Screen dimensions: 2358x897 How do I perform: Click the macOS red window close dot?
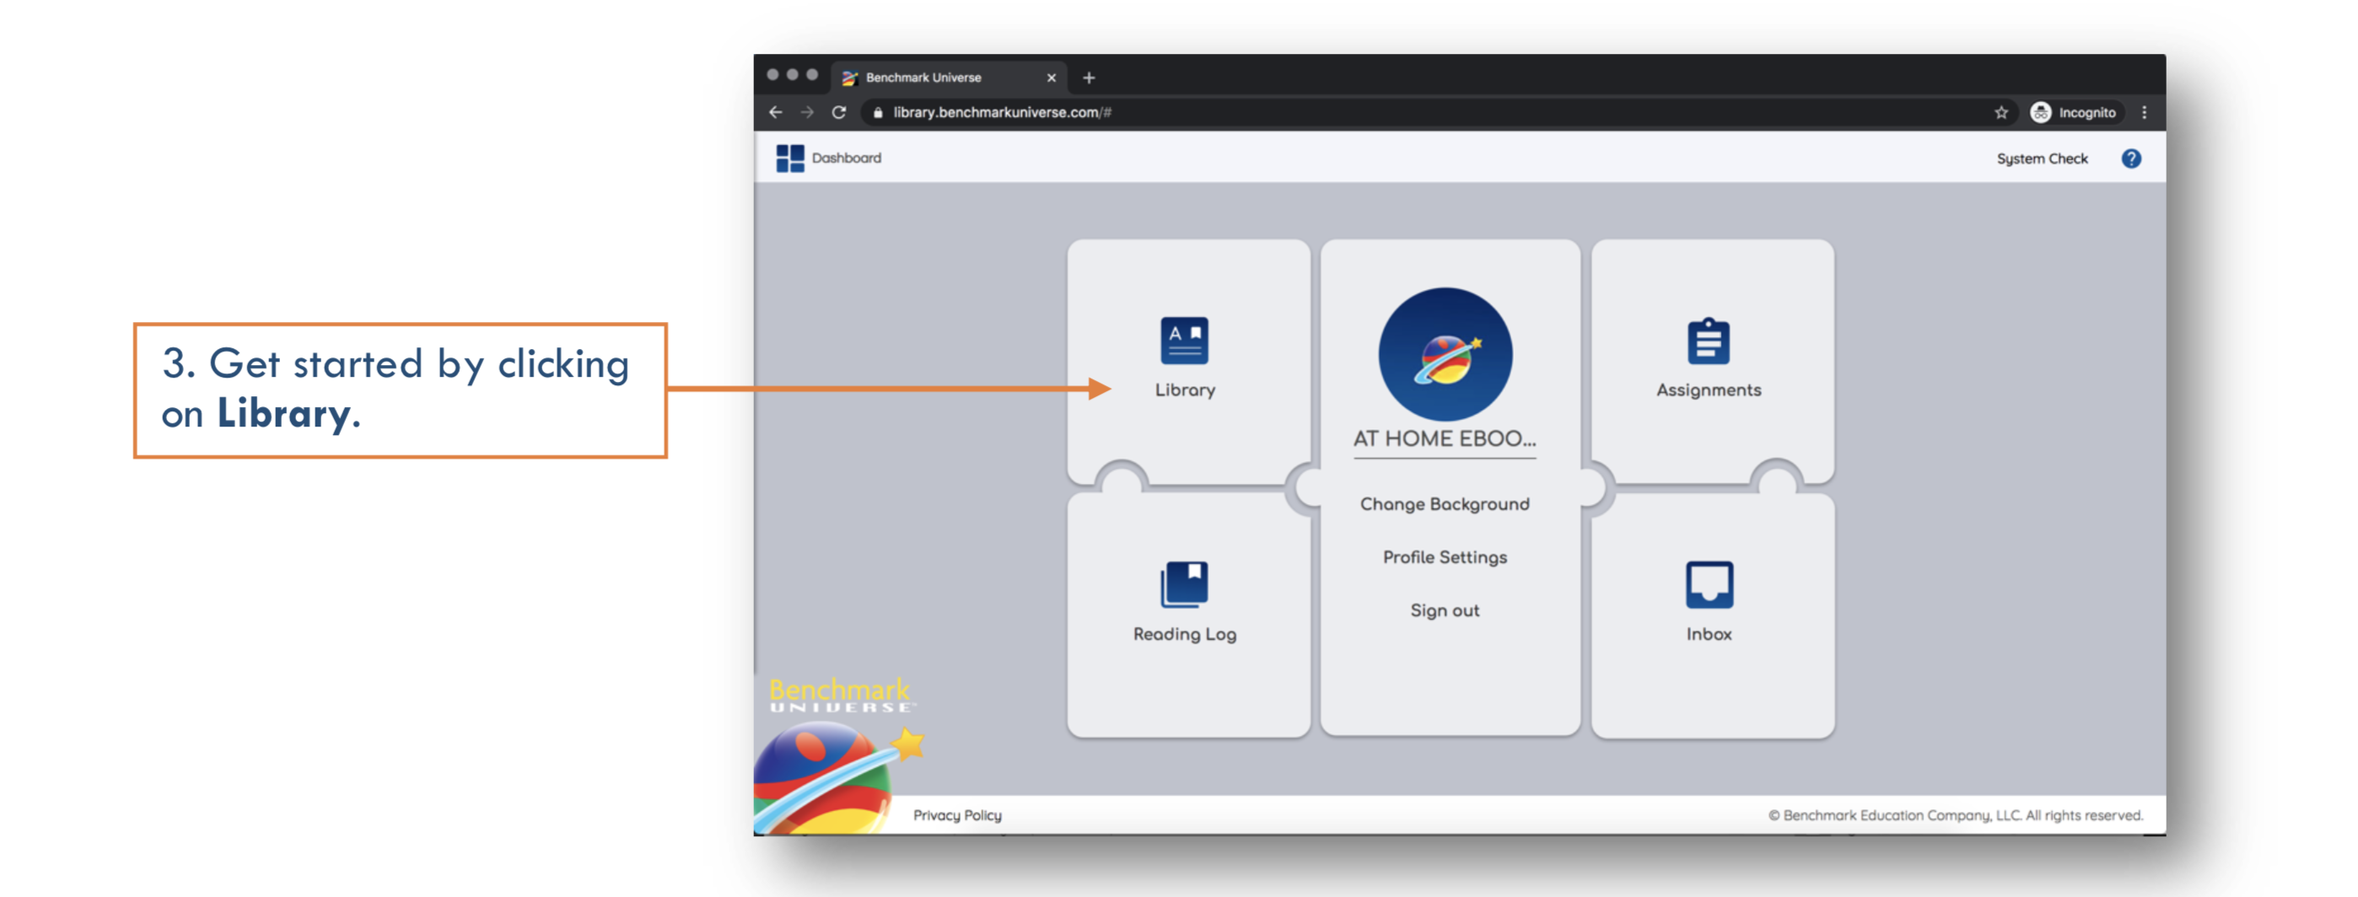[x=773, y=75]
